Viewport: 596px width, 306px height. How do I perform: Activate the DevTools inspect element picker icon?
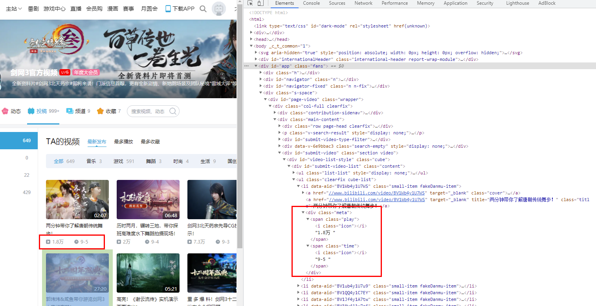[250, 3]
